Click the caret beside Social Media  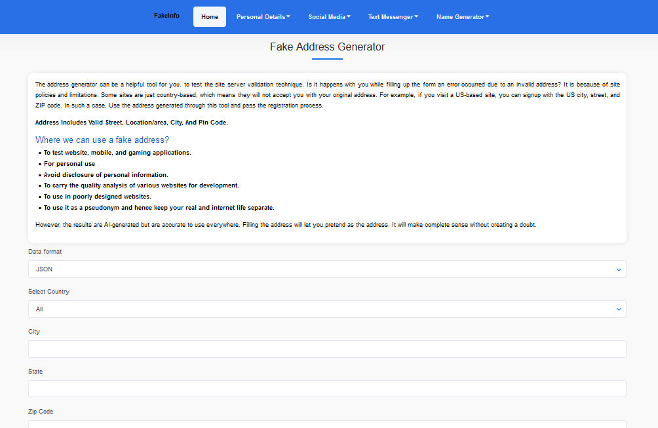pyautogui.click(x=349, y=17)
